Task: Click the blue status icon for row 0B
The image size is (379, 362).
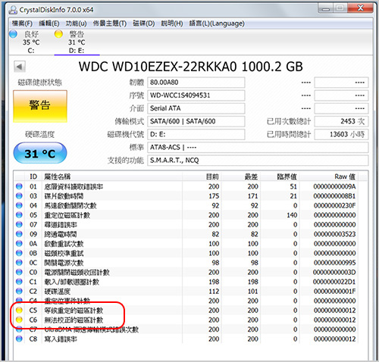Action: [19, 253]
